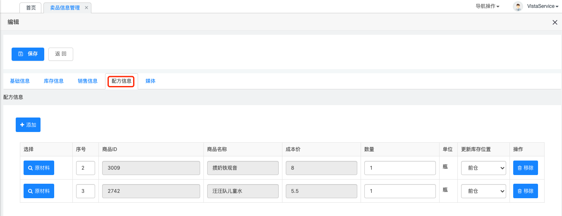
Task: Open 更新库存位置 dropdown for product 2742
Action: point(484,191)
